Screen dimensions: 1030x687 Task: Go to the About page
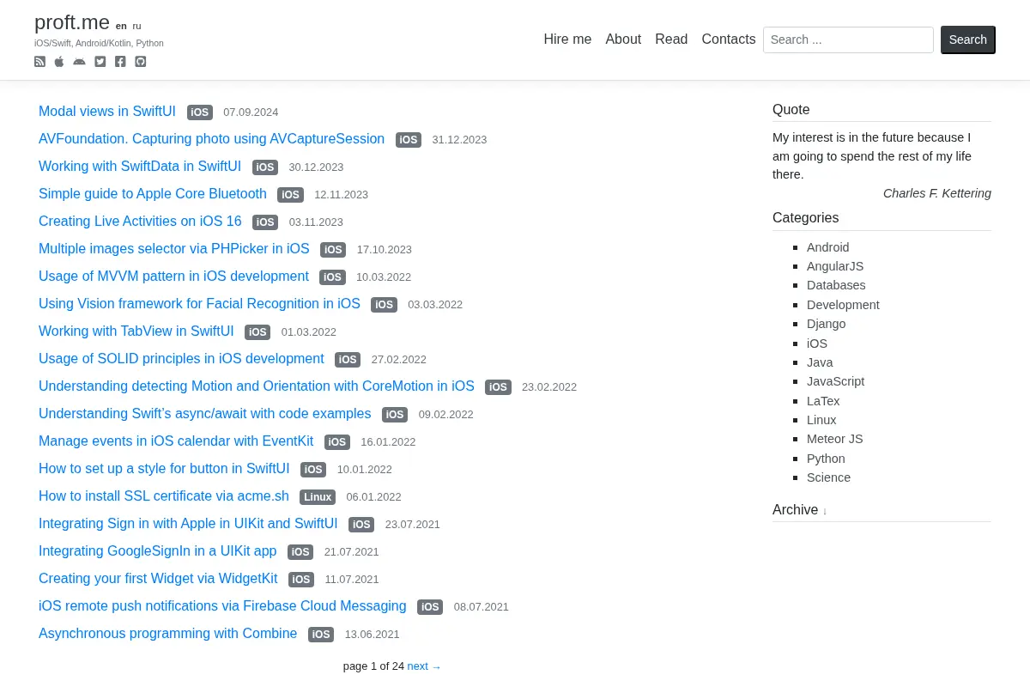pos(623,40)
